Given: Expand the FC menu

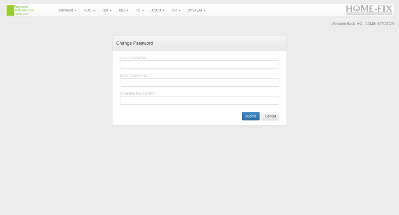Looking at the screenshot, I should [139, 10].
